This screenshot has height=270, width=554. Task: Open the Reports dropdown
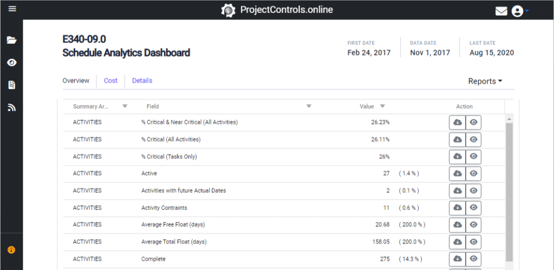(x=485, y=81)
